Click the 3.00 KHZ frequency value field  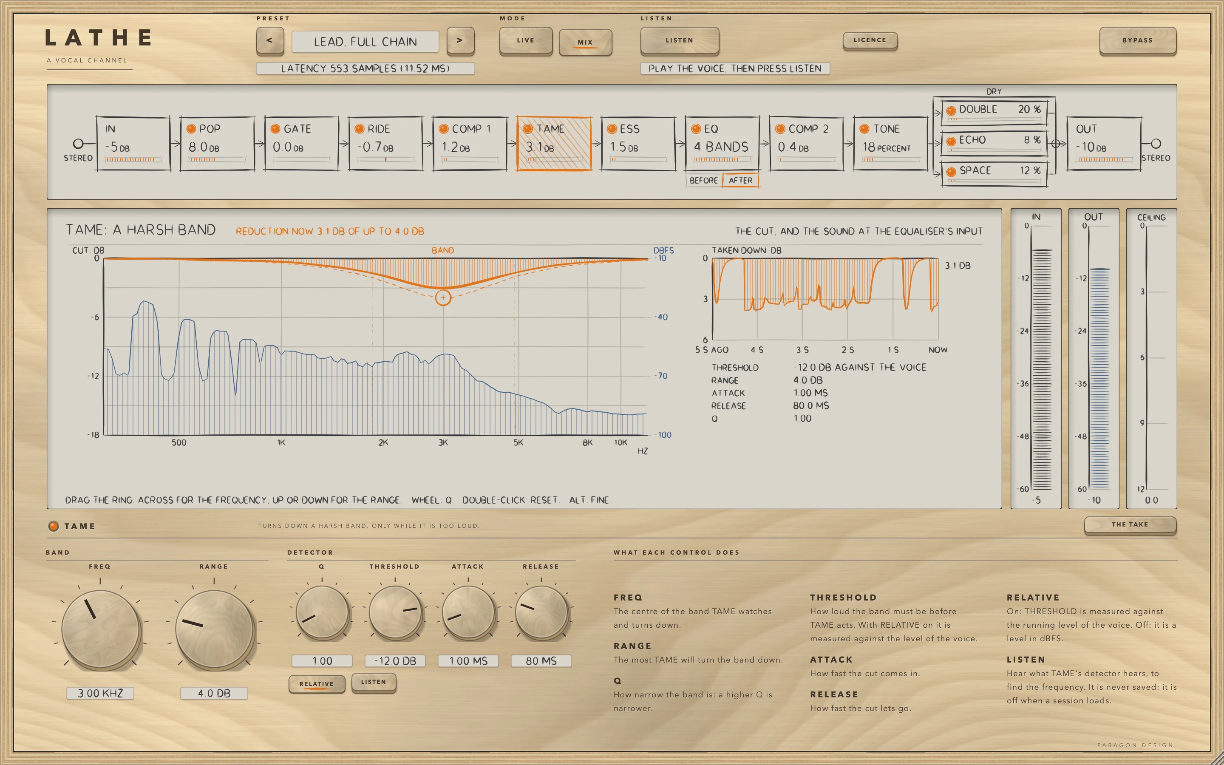click(x=100, y=693)
